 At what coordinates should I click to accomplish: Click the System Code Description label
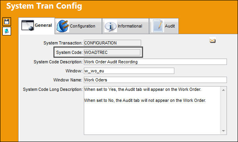point(58,62)
